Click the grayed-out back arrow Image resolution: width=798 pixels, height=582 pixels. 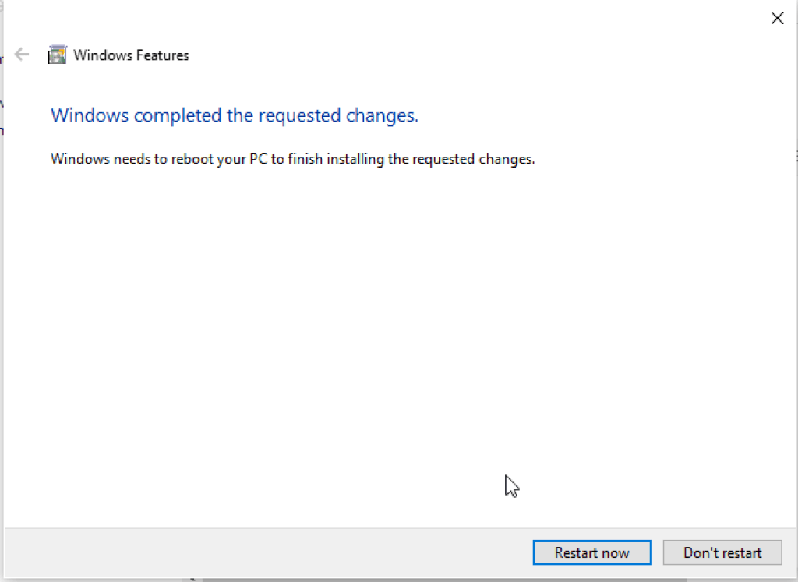click(x=22, y=55)
